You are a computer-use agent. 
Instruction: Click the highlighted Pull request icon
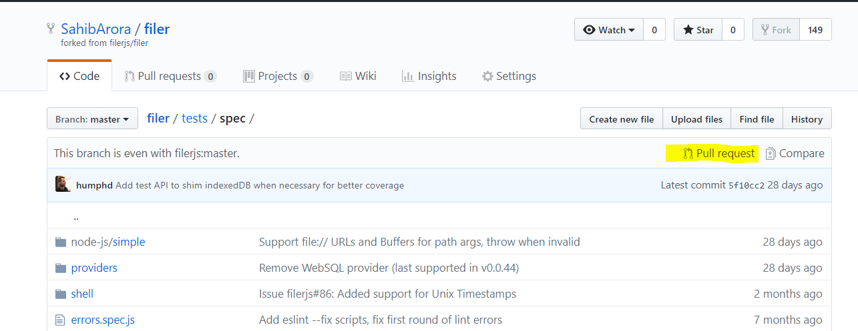click(688, 154)
